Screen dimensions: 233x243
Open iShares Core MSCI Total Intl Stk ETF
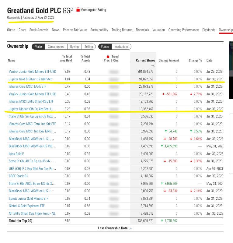pyautogui.click(x=32, y=124)
